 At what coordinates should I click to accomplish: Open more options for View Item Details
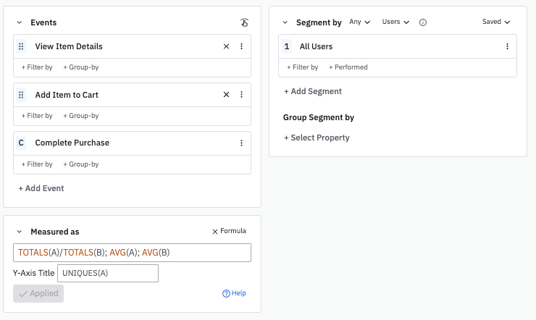point(241,46)
